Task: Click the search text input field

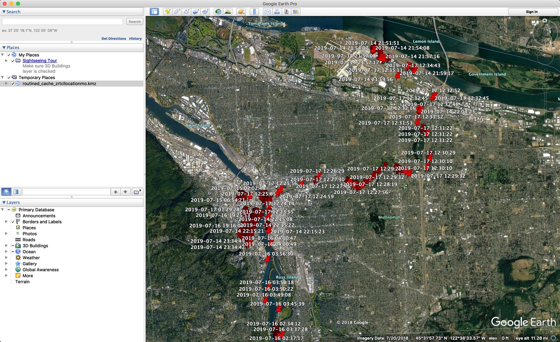Action: coord(63,22)
